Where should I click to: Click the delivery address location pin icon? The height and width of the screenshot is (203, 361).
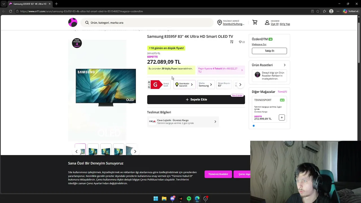219,23
